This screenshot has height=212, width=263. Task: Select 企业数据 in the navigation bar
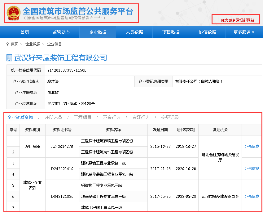click(x=98, y=32)
